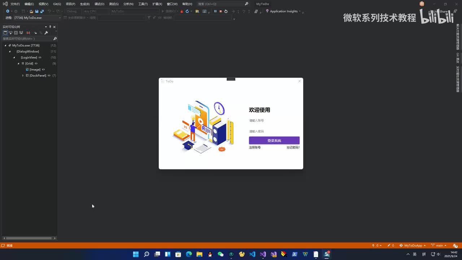This screenshot has height=260, width=462.
Task: Open the 工具(T) menu
Action: click(143, 4)
